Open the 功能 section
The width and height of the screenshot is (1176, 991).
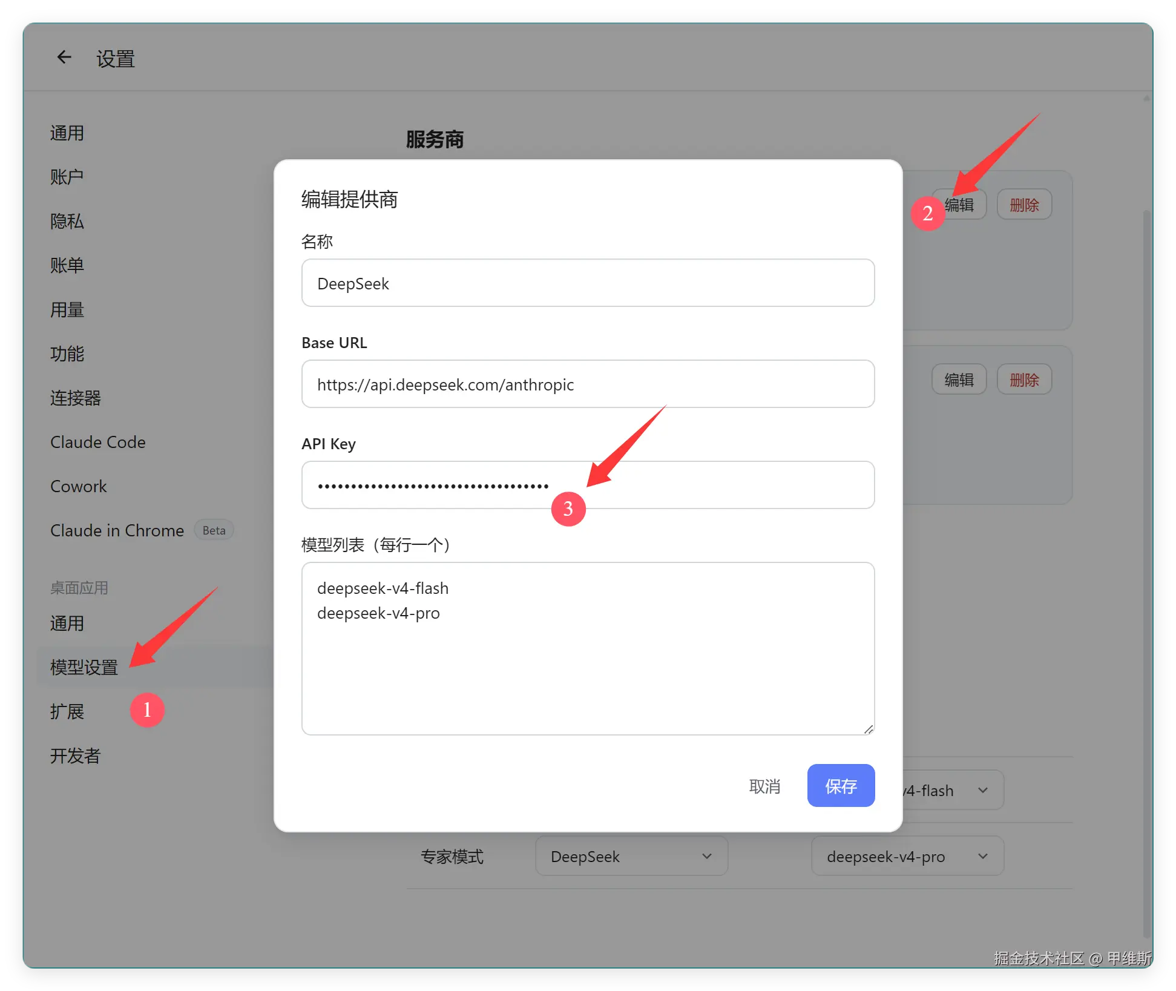pyautogui.click(x=67, y=354)
